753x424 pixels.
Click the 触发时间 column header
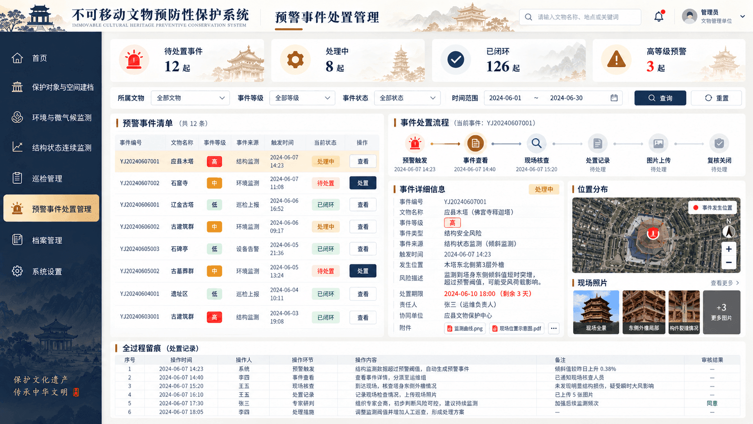click(x=282, y=142)
